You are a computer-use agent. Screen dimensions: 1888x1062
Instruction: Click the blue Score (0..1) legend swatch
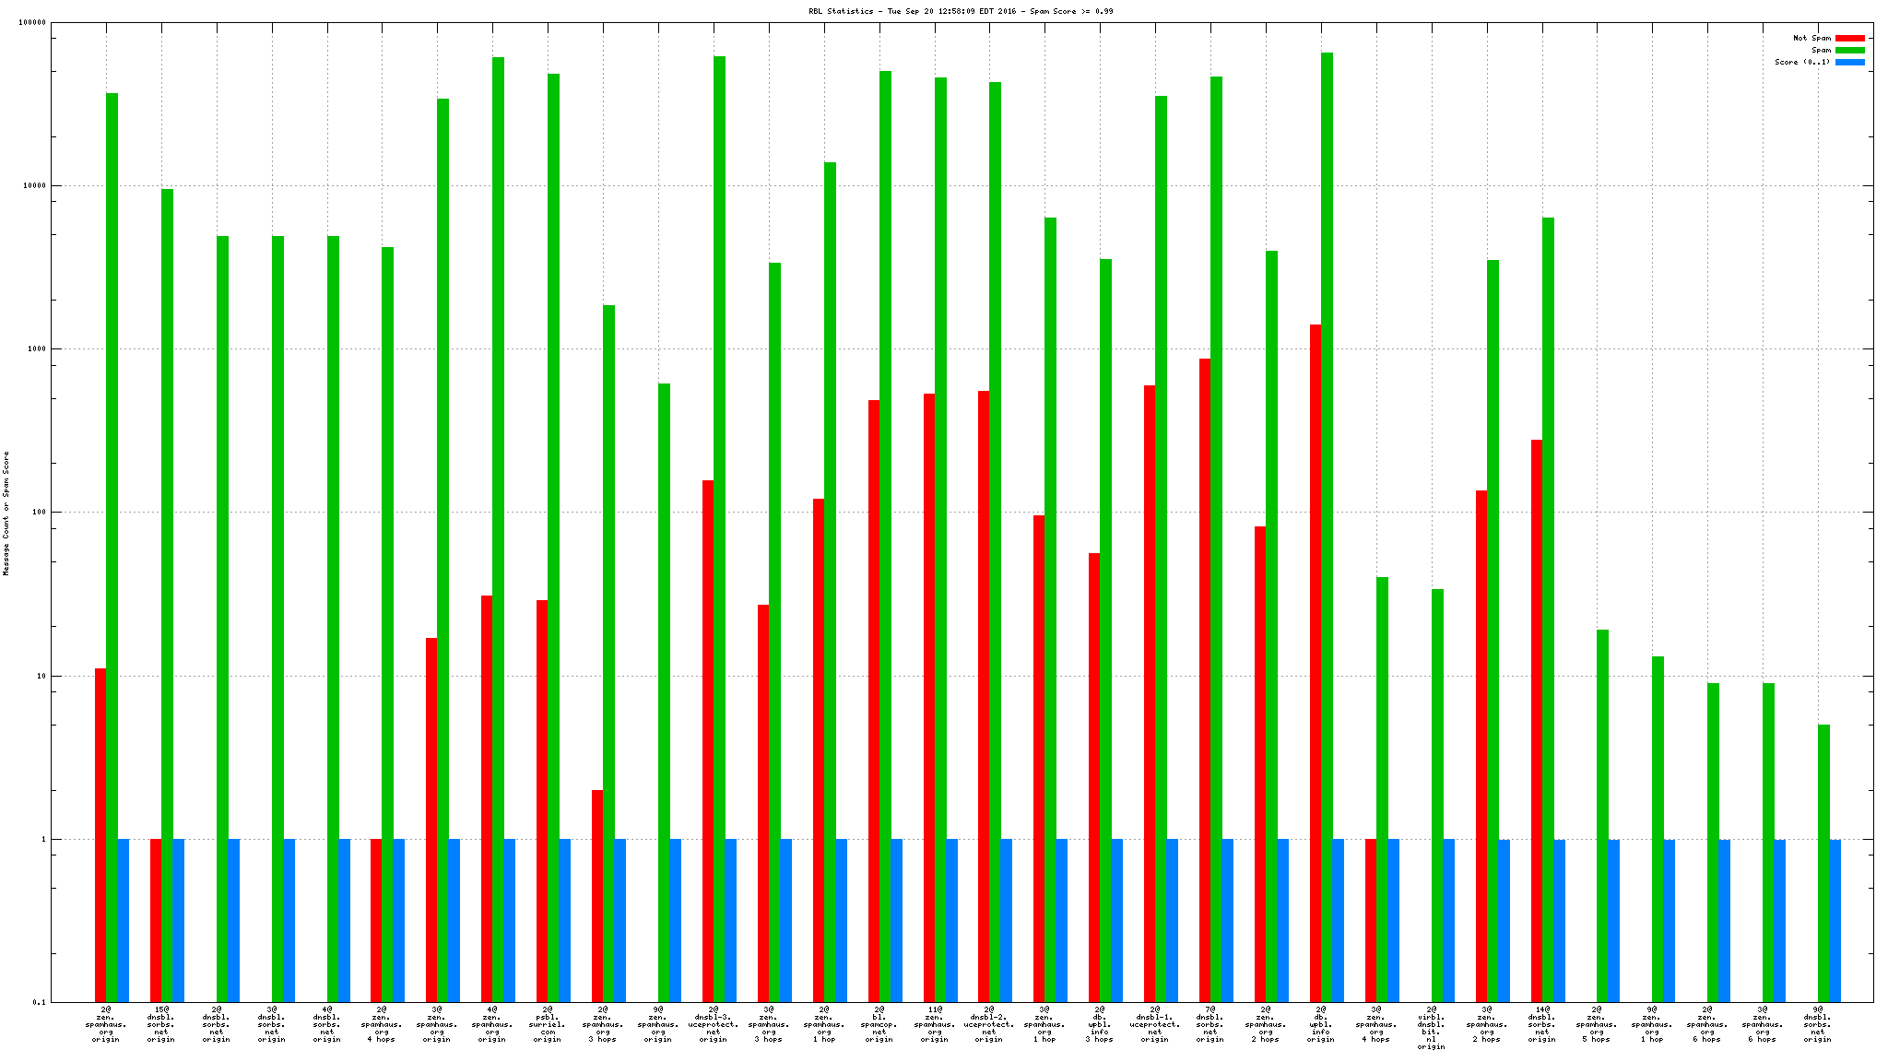[x=1849, y=63]
